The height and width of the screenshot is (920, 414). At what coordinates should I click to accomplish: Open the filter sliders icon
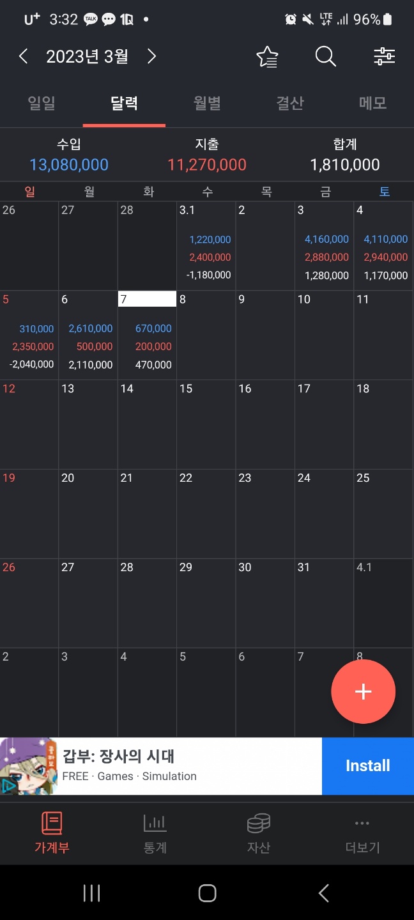tap(384, 57)
